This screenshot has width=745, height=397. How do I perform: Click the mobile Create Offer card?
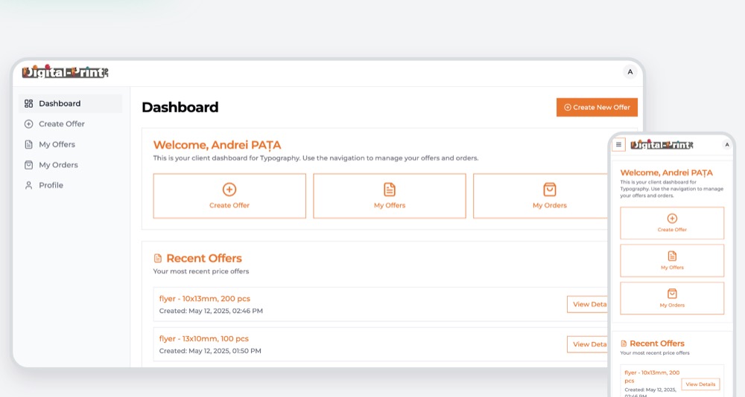point(672,223)
